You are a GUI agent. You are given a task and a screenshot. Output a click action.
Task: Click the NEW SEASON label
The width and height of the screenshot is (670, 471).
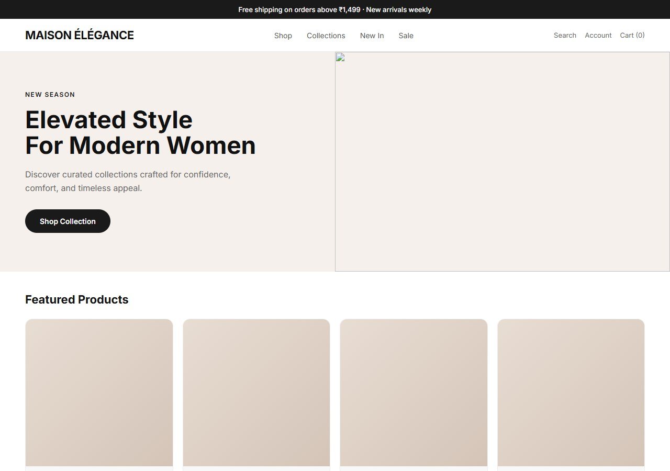pos(50,95)
